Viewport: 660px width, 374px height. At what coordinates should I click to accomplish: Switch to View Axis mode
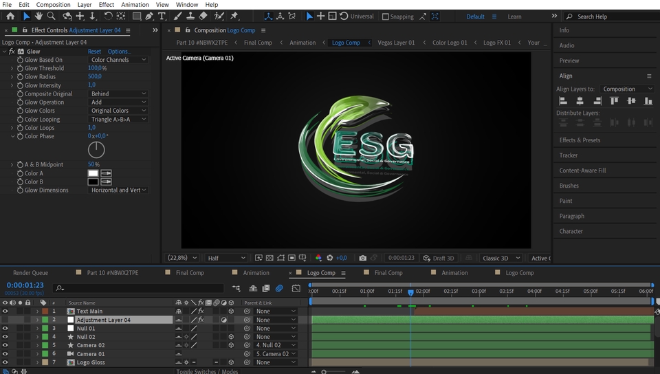[x=291, y=16]
